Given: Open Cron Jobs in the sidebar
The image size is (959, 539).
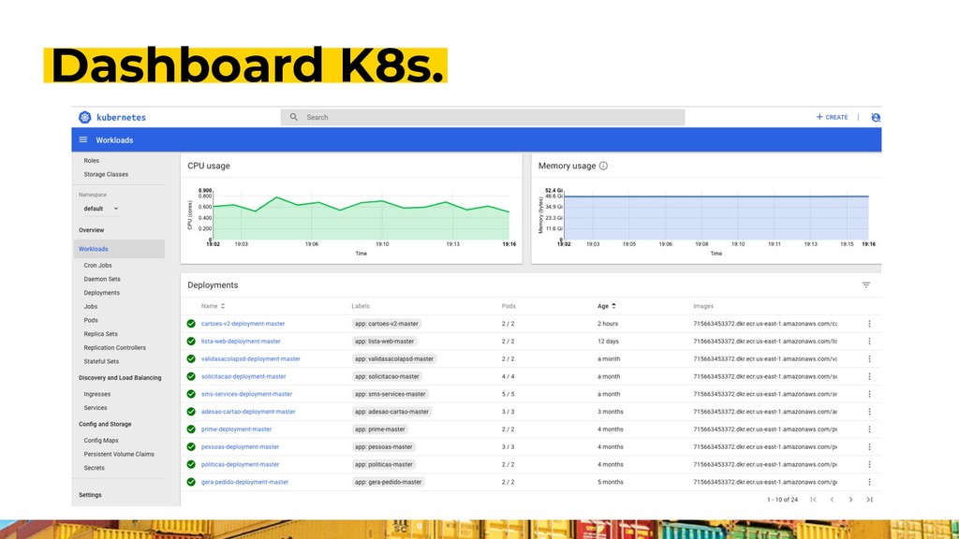Looking at the screenshot, I should click(97, 265).
